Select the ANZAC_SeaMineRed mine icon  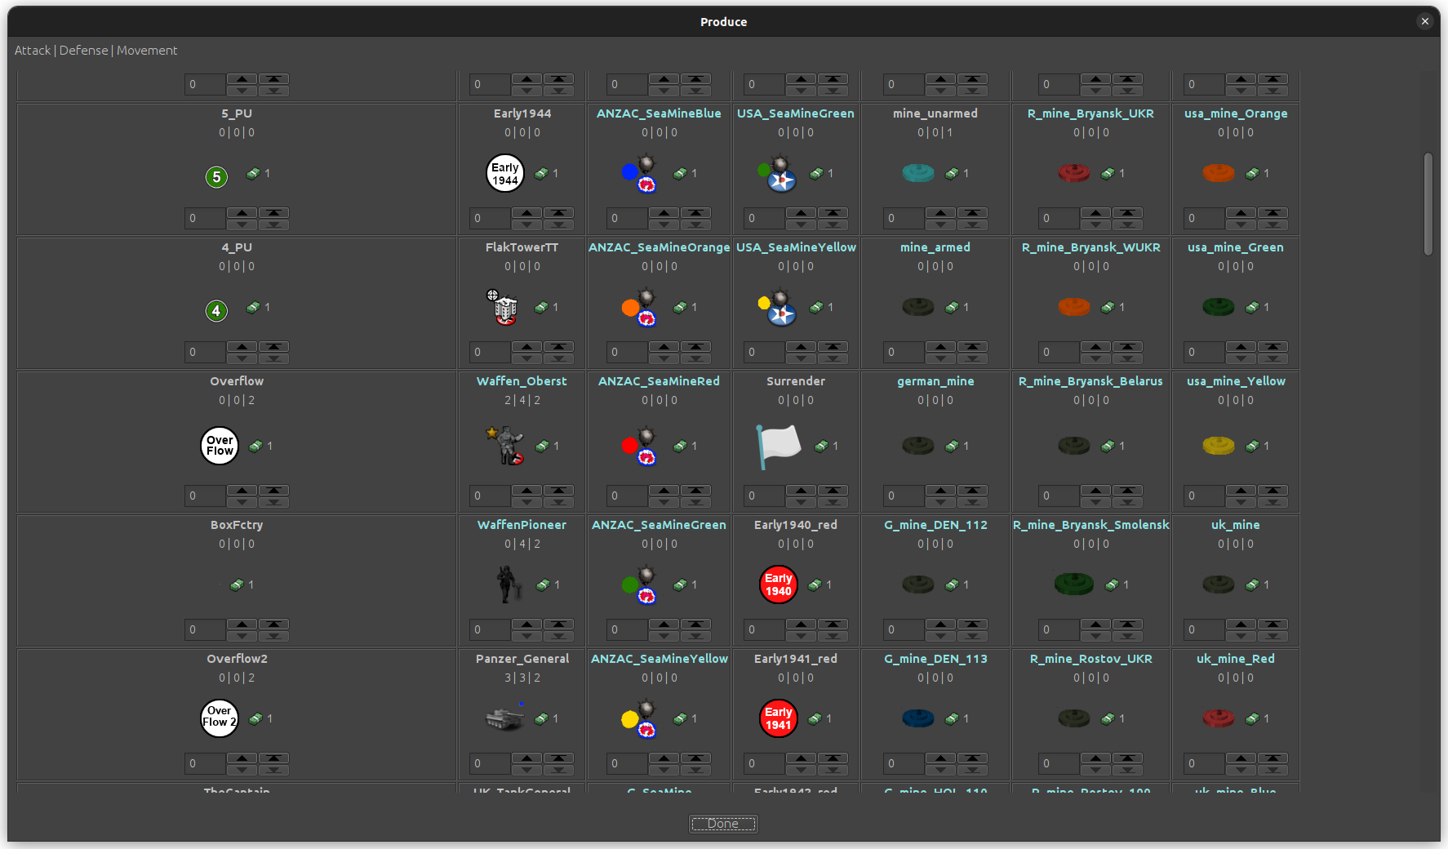[x=640, y=446]
